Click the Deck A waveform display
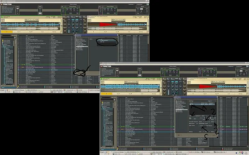Screen dimensions: 249x155 point(31,24)
